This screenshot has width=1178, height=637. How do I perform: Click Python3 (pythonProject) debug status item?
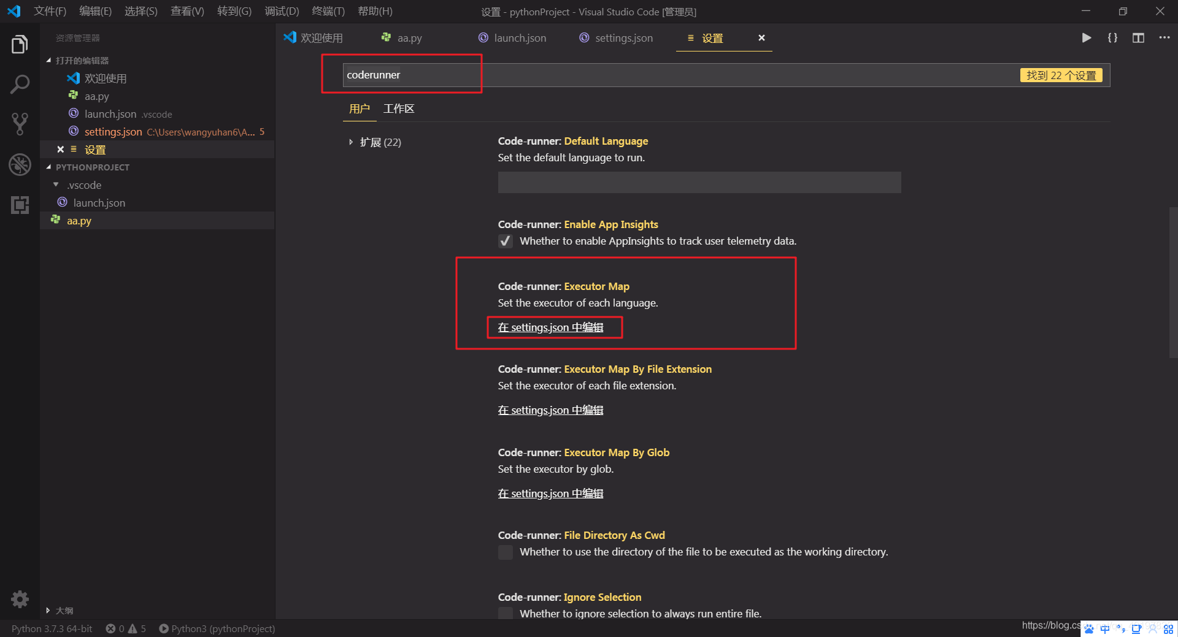tap(217, 628)
